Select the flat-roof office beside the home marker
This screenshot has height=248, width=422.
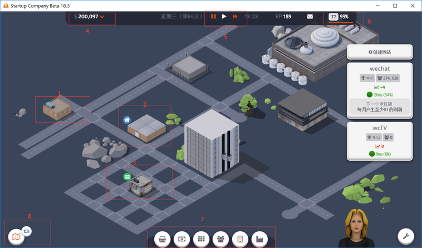(146, 128)
